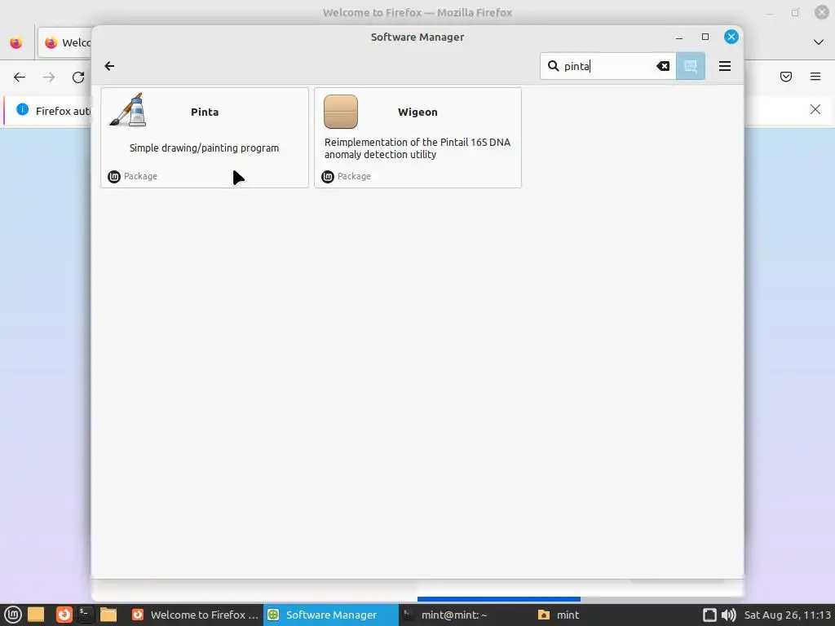
Task: Expand the Firefox list all tabs chevron
Action: (819, 42)
